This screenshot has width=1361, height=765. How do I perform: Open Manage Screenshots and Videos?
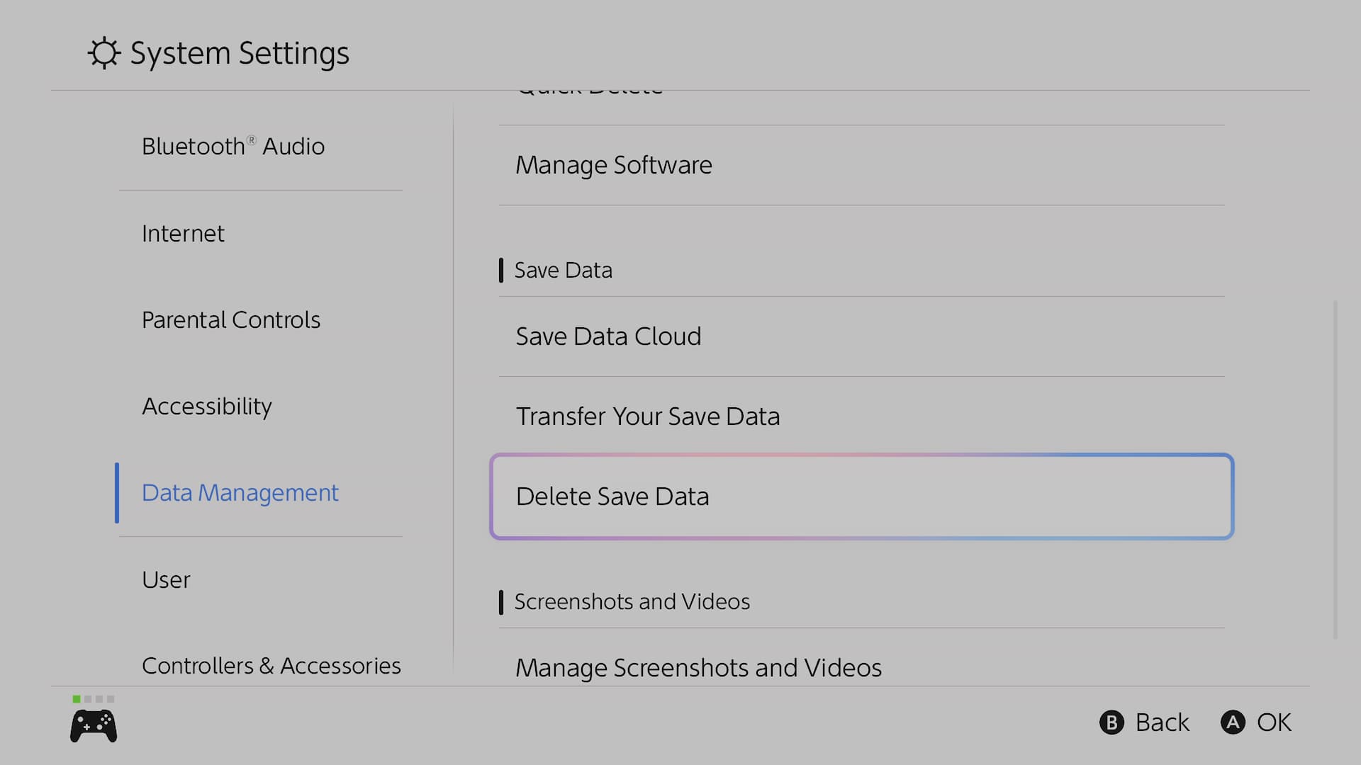(698, 668)
